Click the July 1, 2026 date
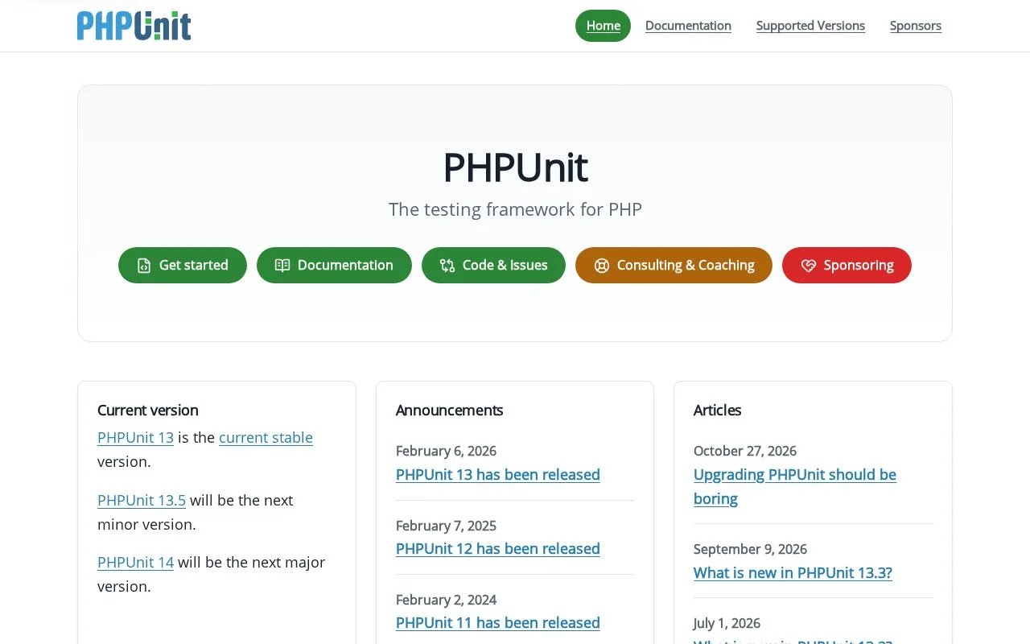The width and height of the screenshot is (1030, 644). [727, 623]
